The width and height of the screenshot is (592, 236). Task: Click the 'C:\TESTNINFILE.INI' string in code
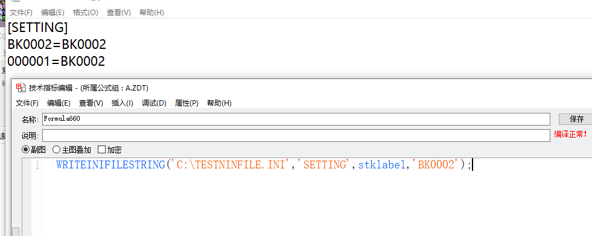pos(231,165)
